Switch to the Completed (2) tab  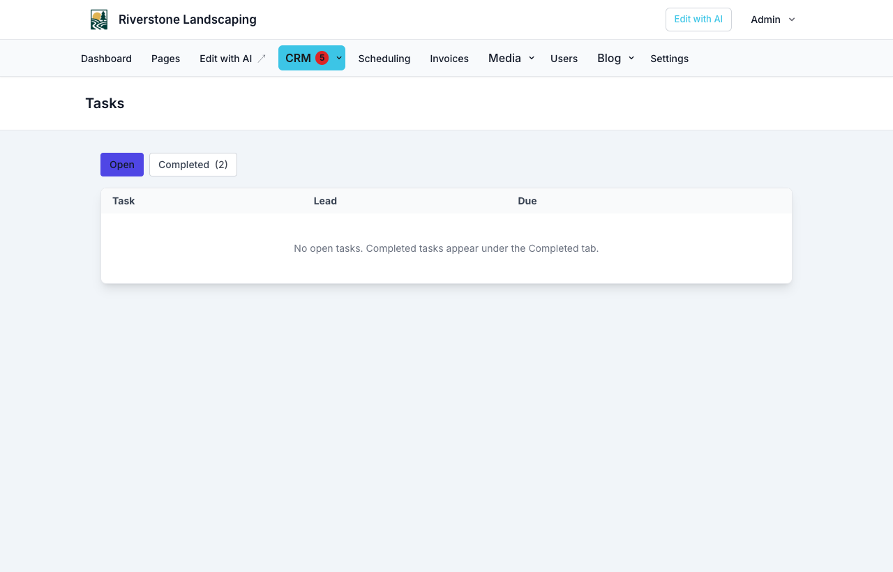coord(193,165)
